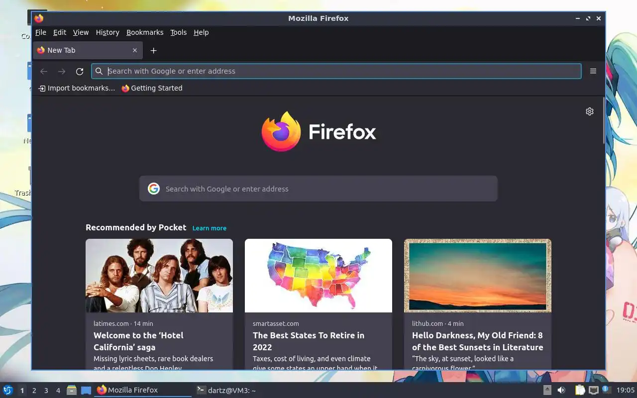637x398 pixels.
Task: Click the 'lithub.com · 4 min' source text
Action: 438,323
